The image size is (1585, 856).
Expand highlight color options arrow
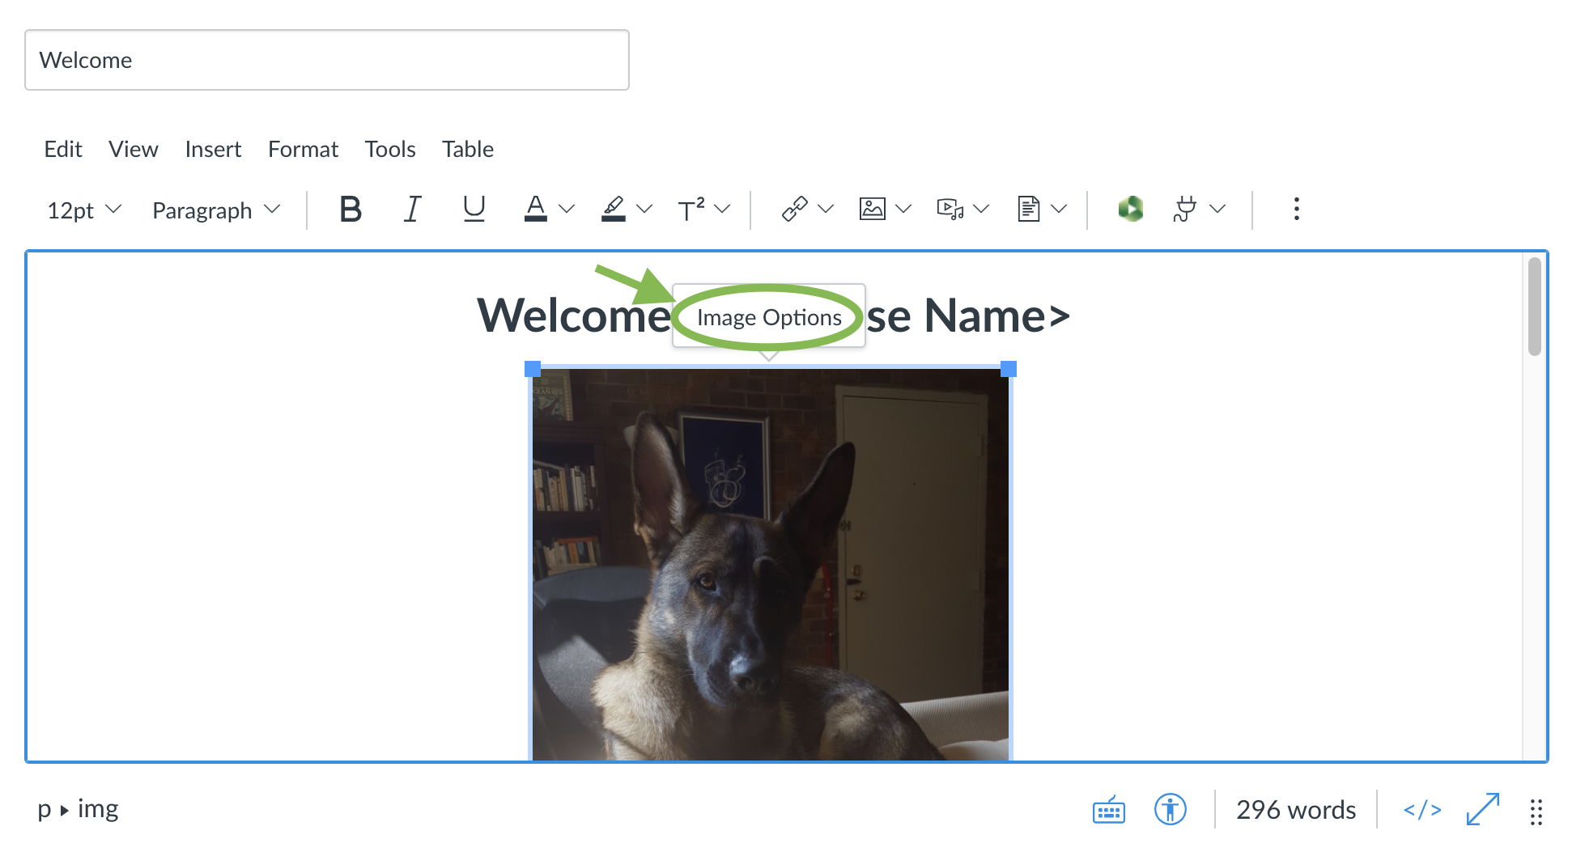[x=644, y=210]
